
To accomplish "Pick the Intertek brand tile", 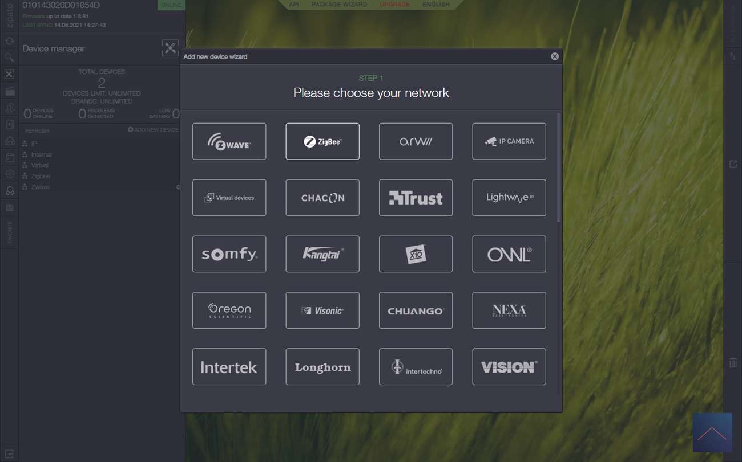I will click(x=229, y=367).
